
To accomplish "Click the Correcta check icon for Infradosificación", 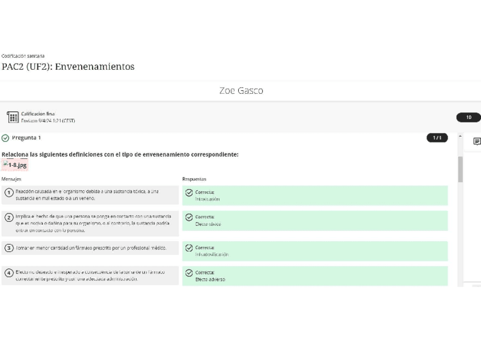I will pyautogui.click(x=189, y=248).
